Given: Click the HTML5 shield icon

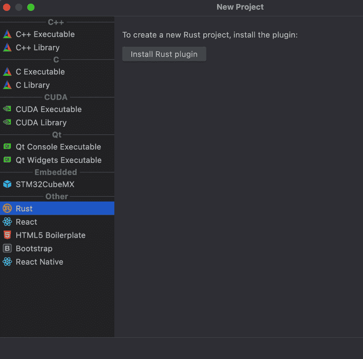Looking at the screenshot, I should [7, 235].
